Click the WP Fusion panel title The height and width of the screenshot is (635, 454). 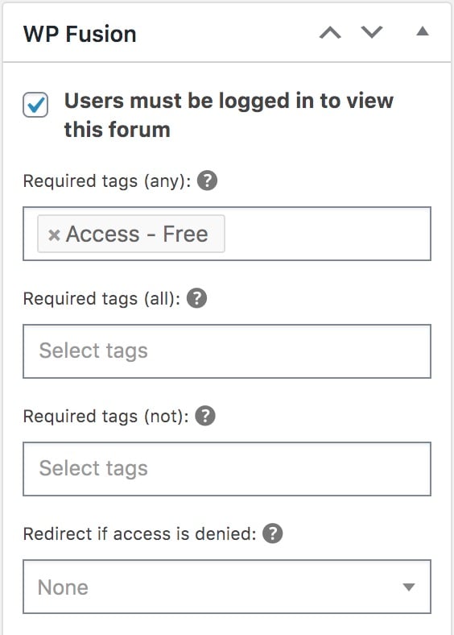click(80, 34)
